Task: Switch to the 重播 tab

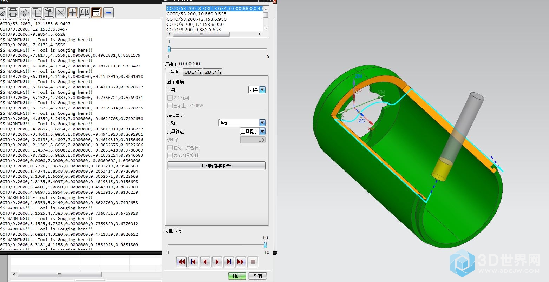Action: pyautogui.click(x=174, y=72)
